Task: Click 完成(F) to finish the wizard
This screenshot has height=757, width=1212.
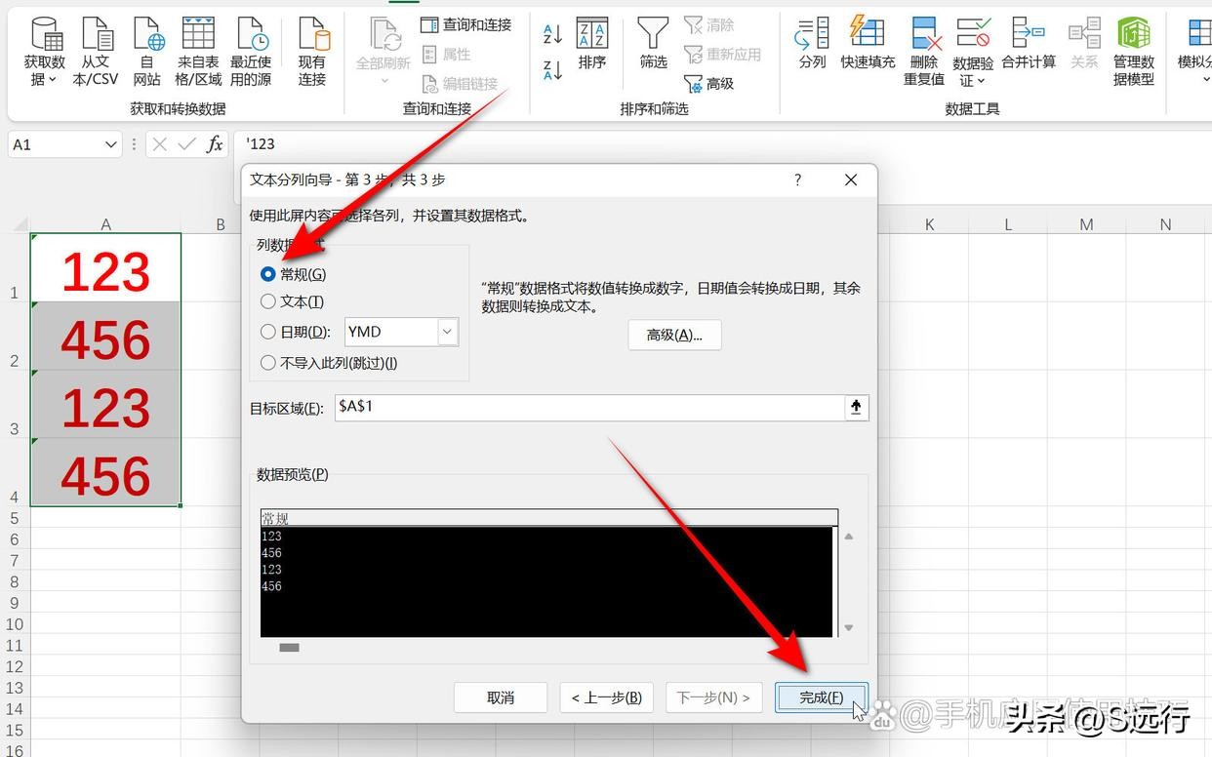Action: 822,697
